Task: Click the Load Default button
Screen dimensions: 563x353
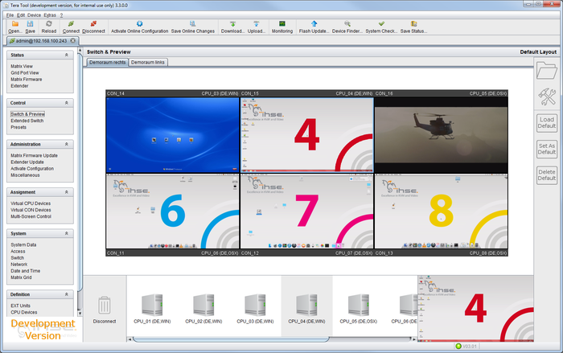Action: point(546,123)
